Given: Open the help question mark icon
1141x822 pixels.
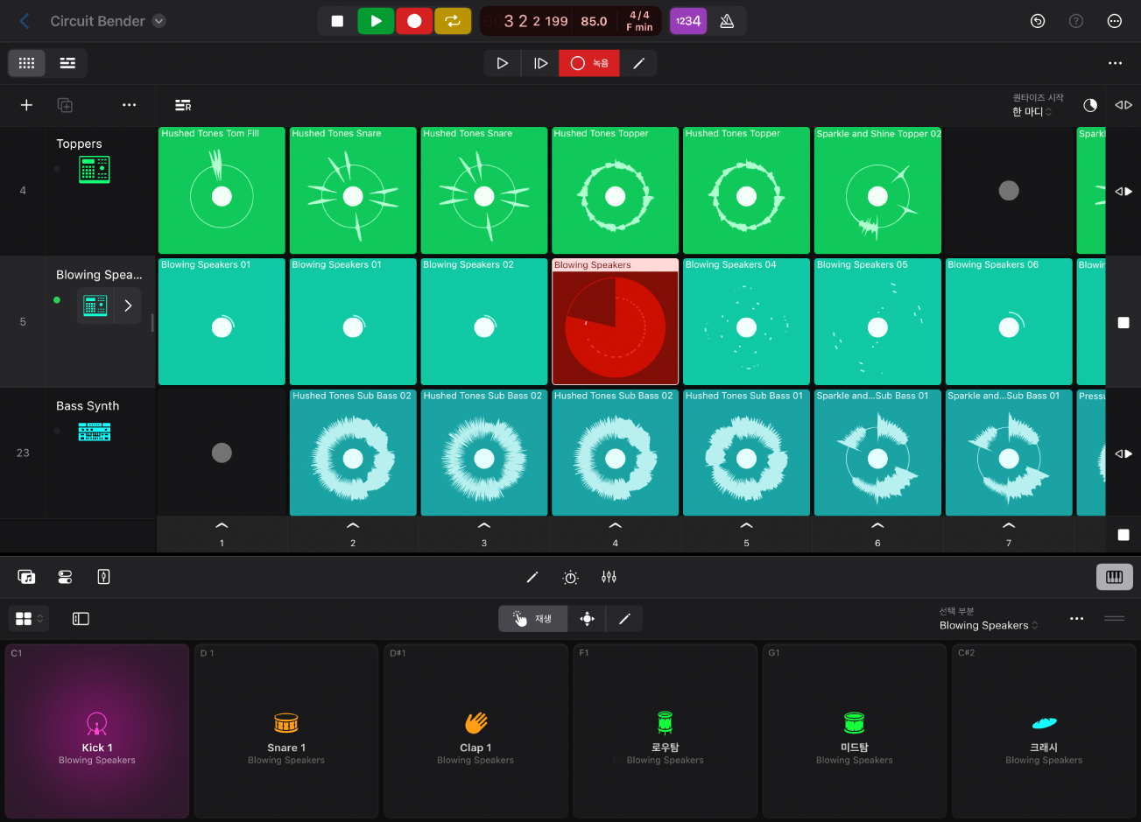Looking at the screenshot, I should coord(1076,21).
